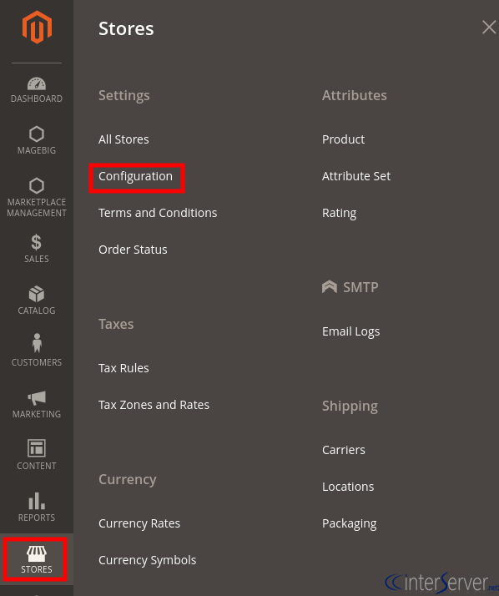Select Order Status entry
The image size is (499, 596).
[x=133, y=250]
